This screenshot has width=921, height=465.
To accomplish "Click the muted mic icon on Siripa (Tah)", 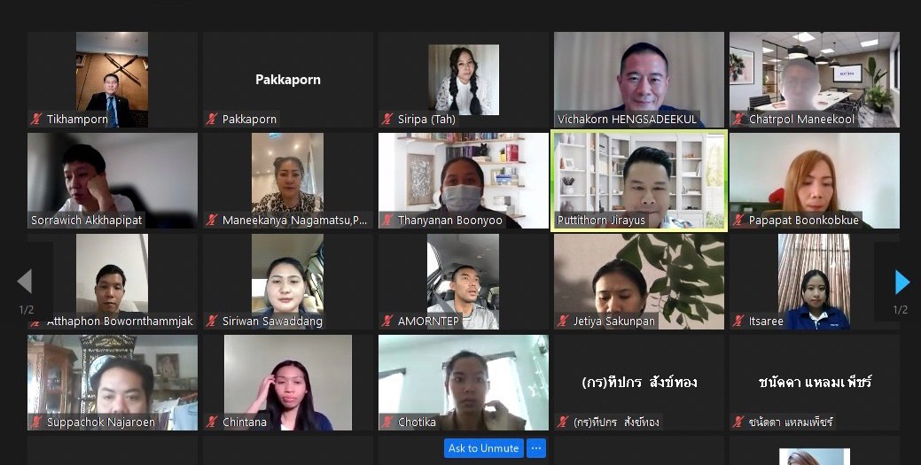I will pos(387,120).
